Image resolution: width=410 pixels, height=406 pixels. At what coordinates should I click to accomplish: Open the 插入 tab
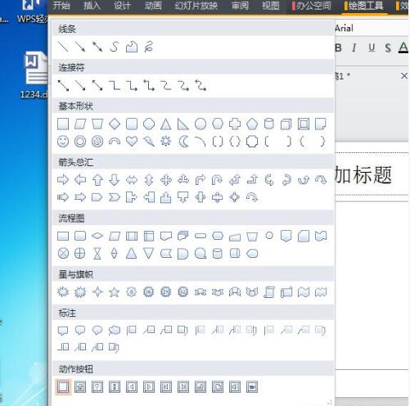(x=92, y=6)
